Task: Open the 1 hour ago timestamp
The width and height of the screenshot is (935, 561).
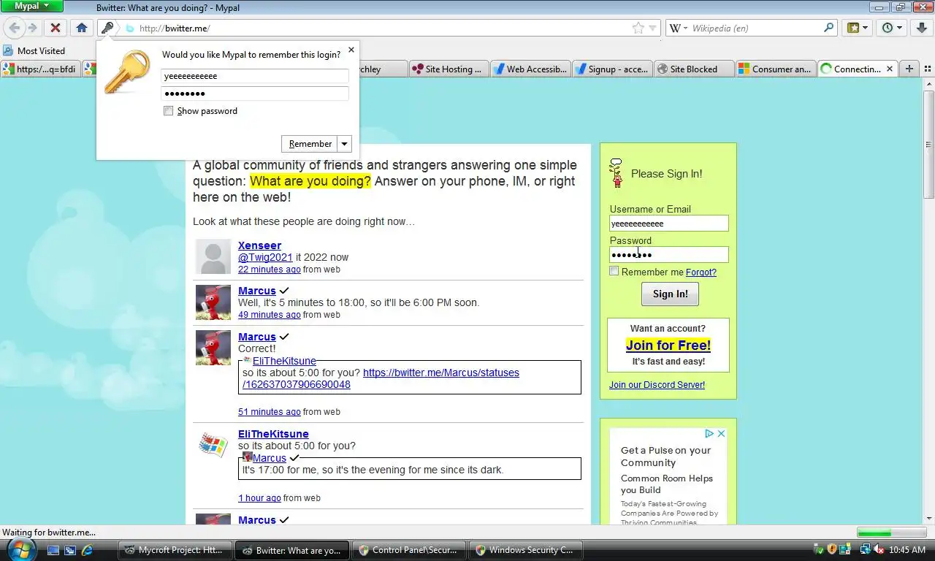Action: (x=259, y=498)
